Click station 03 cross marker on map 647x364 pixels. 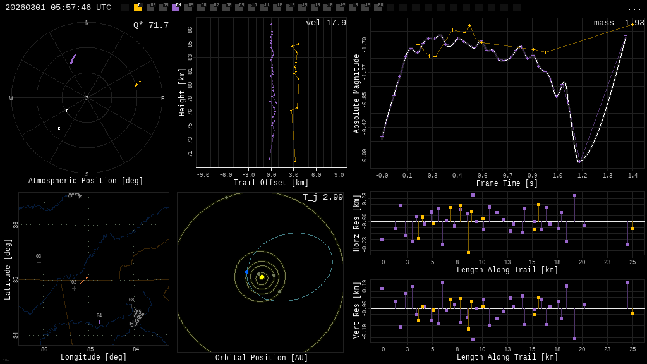click(x=39, y=262)
